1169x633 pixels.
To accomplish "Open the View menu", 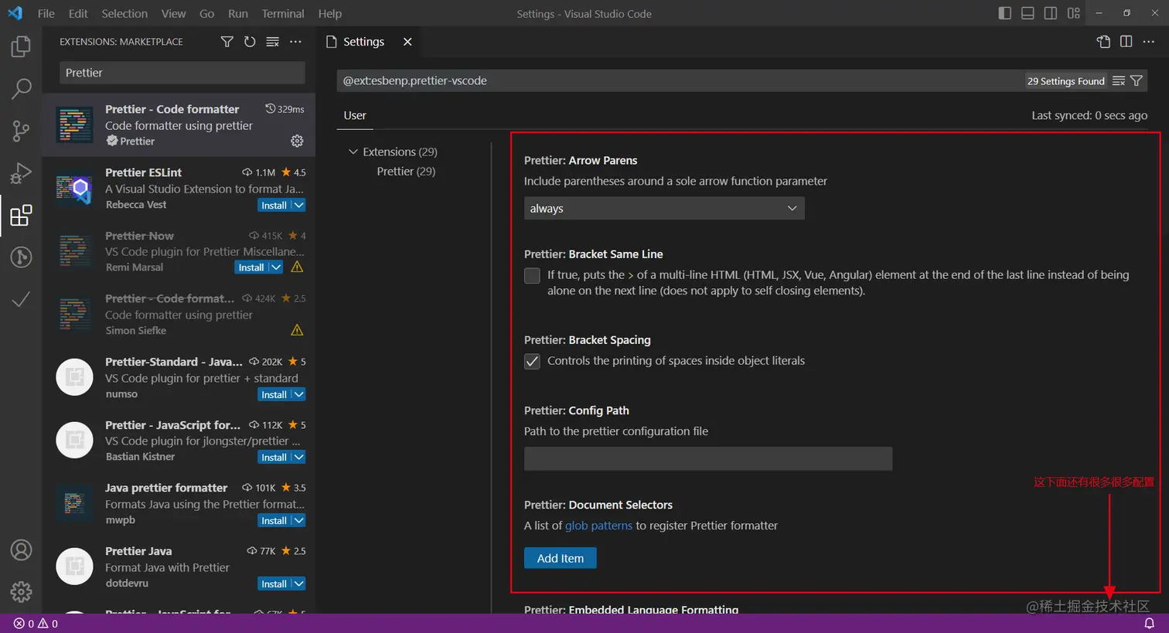I will [x=173, y=13].
